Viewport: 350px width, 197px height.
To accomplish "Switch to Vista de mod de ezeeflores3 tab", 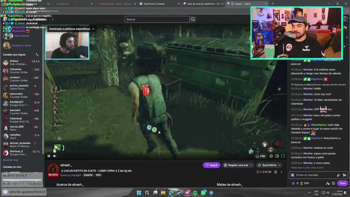I will click(x=203, y=4).
